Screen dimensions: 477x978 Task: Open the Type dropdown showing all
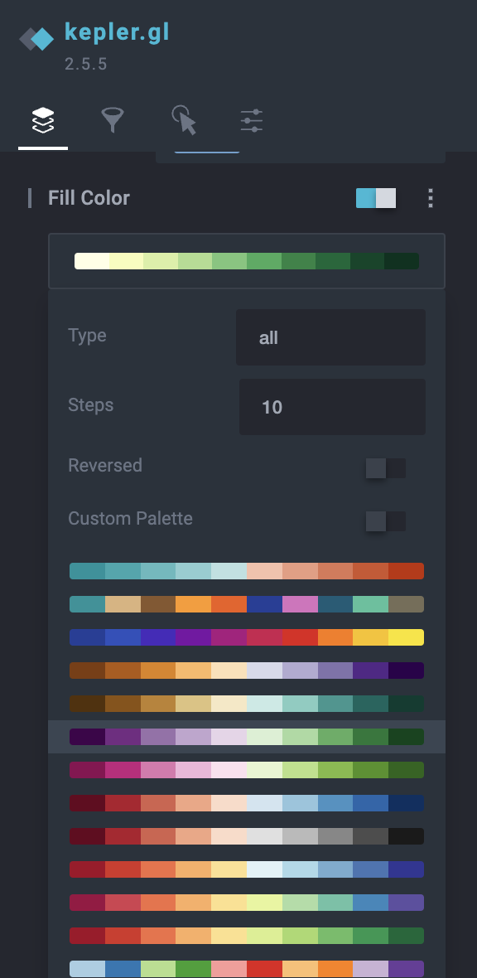tap(330, 336)
